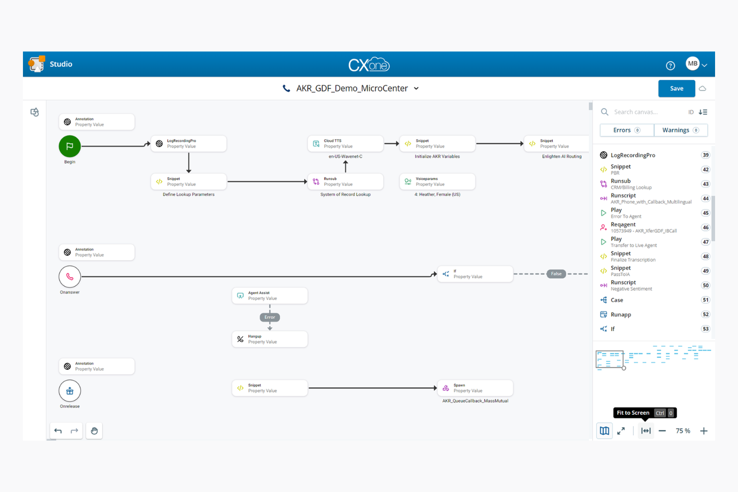Select the If node on the canvas
738x492 pixels.
click(475, 274)
